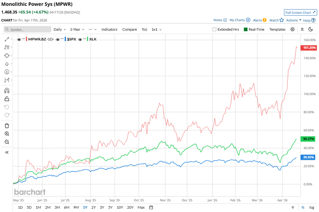Switch scale to percent mode
This screenshot has height=212, width=319.
pos(303,207)
